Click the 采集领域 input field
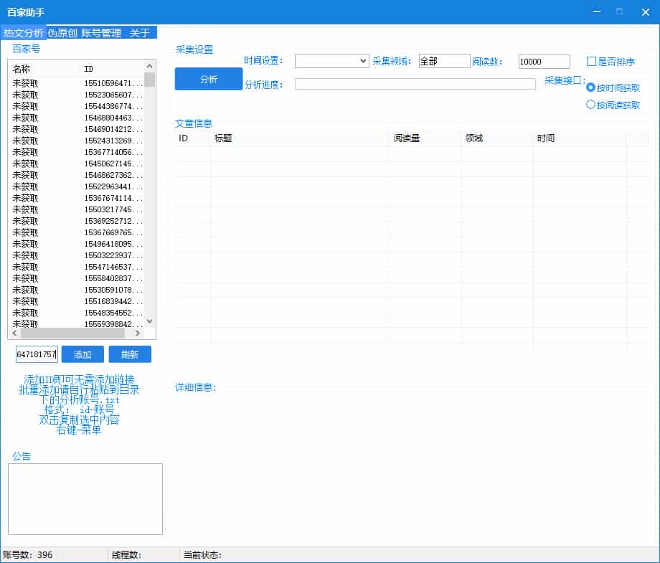 pyautogui.click(x=444, y=62)
